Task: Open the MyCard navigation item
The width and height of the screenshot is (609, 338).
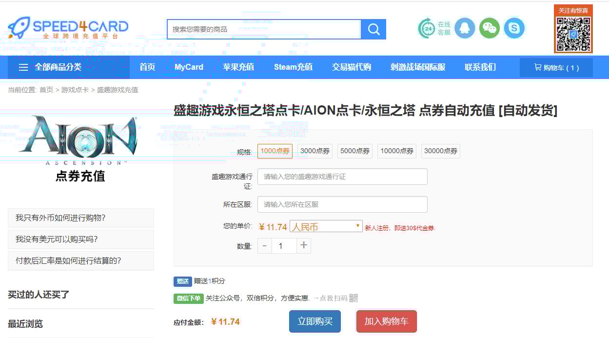Action: coord(189,67)
